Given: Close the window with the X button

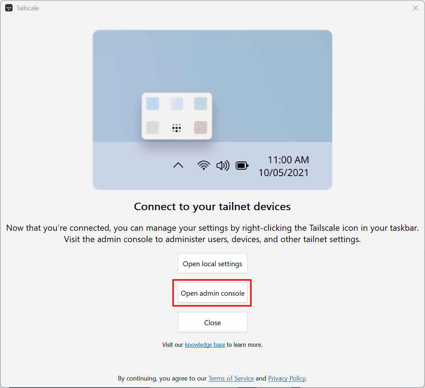Looking at the screenshot, I should [x=415, y=8].
